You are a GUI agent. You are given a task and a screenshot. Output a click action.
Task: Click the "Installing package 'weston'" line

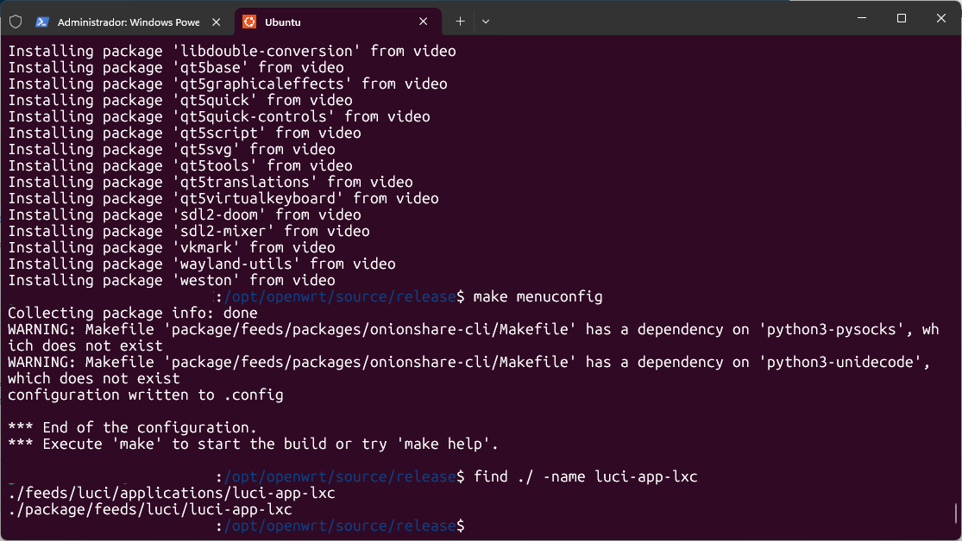(172, 281)
